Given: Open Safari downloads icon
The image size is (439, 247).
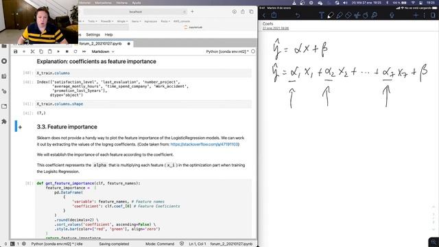Looking at the screenshot, I should (x=235, y=12).
